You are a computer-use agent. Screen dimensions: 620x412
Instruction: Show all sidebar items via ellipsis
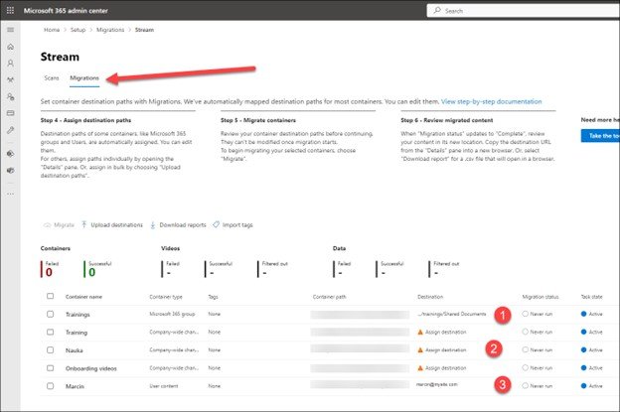(10, 193)
